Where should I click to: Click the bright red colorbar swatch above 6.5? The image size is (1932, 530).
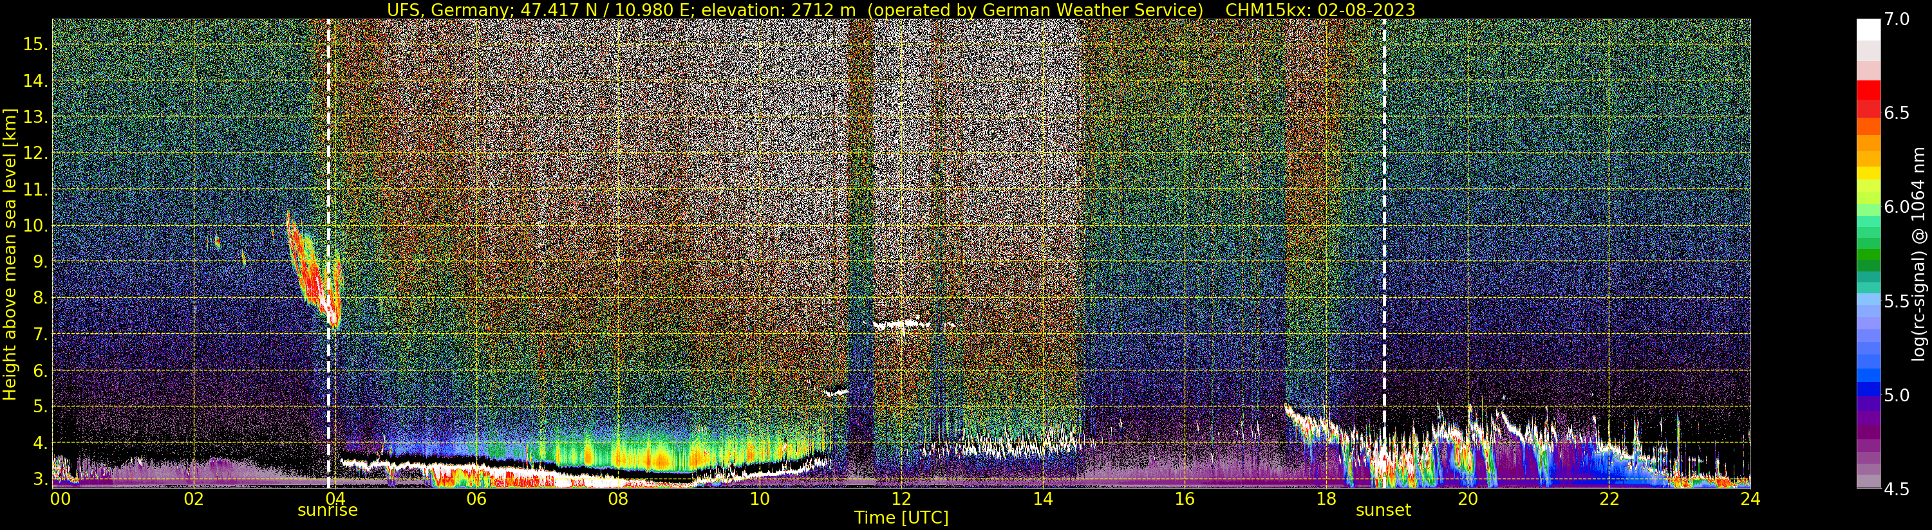pos(1868,89)
